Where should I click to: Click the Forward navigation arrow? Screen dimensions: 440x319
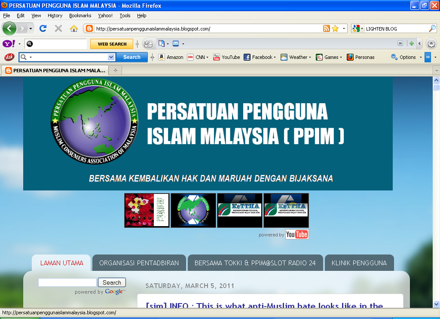tap(22, 28)
